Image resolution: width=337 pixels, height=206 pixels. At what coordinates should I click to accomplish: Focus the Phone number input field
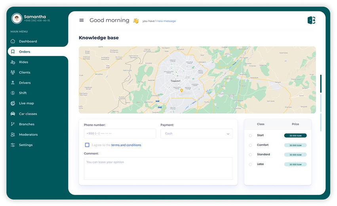120,134
